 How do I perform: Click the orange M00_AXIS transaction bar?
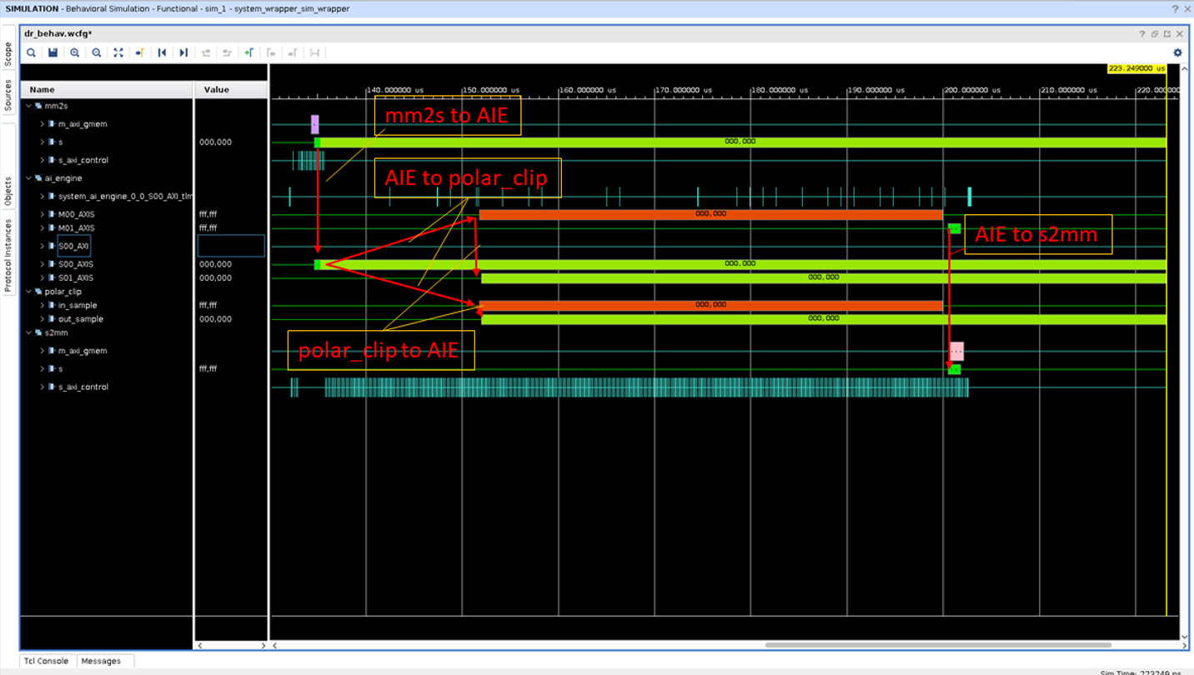(710, 214)
